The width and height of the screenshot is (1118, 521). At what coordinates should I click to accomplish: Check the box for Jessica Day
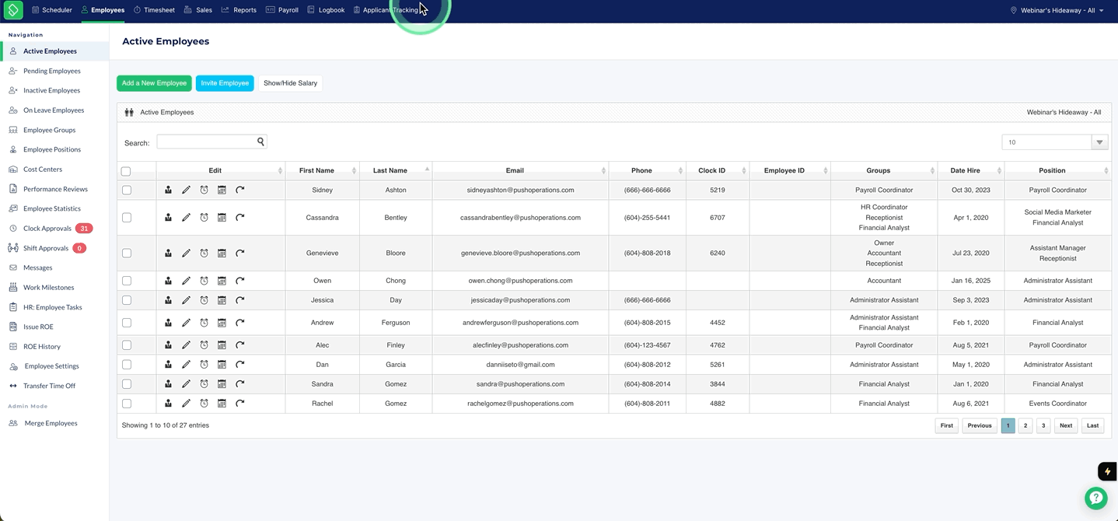pos(127,300)
